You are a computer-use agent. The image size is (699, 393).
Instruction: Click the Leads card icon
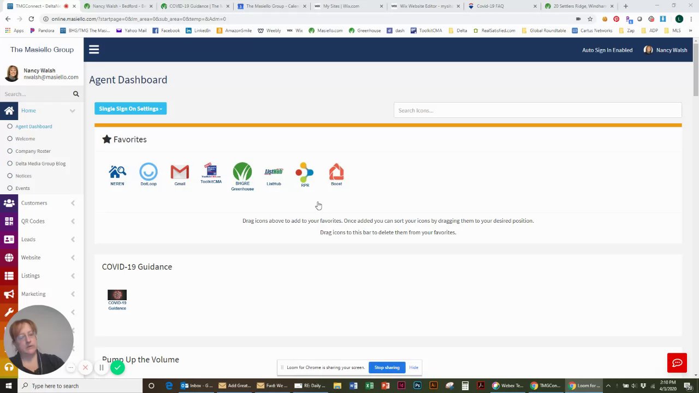9,239
